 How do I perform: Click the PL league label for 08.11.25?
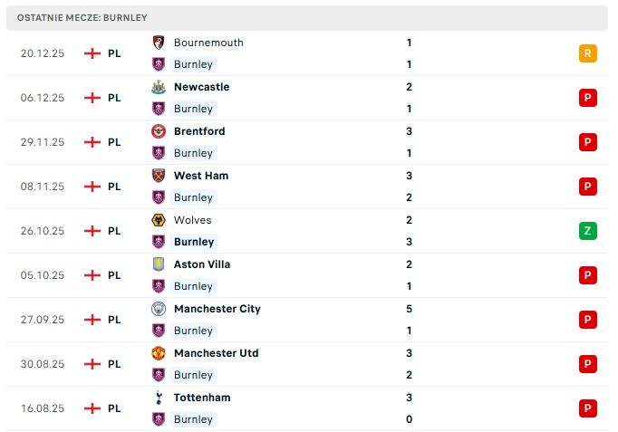[114, 187]
